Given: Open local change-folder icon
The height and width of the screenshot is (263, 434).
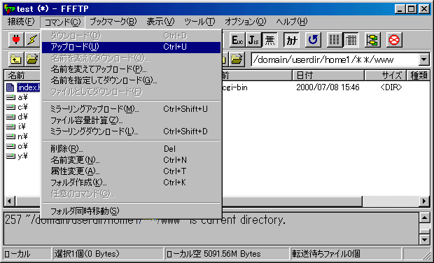Looking at the screenshot, I should pyautogui.click(x=32, y=59).
